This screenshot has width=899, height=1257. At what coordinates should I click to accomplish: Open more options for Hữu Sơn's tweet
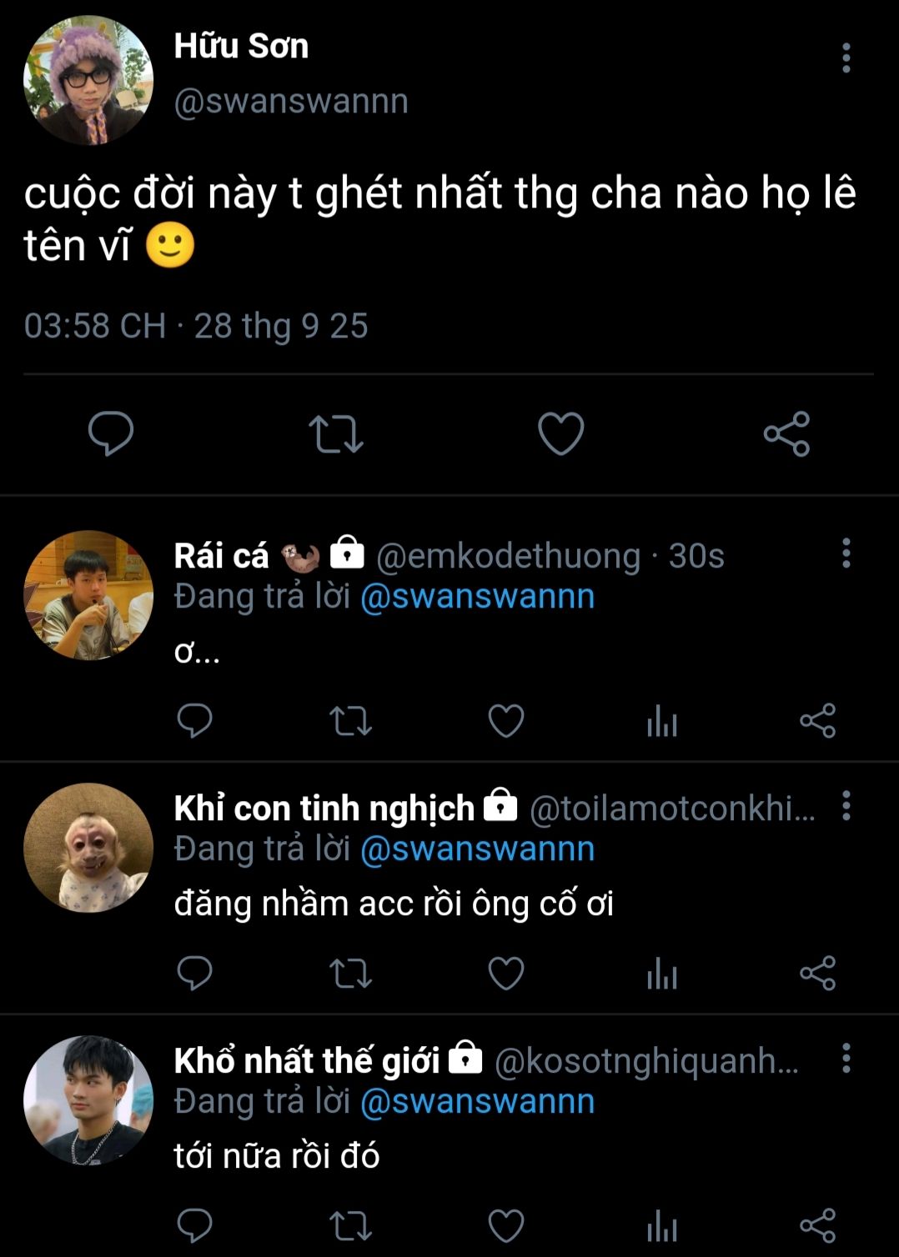coord(846,58)
